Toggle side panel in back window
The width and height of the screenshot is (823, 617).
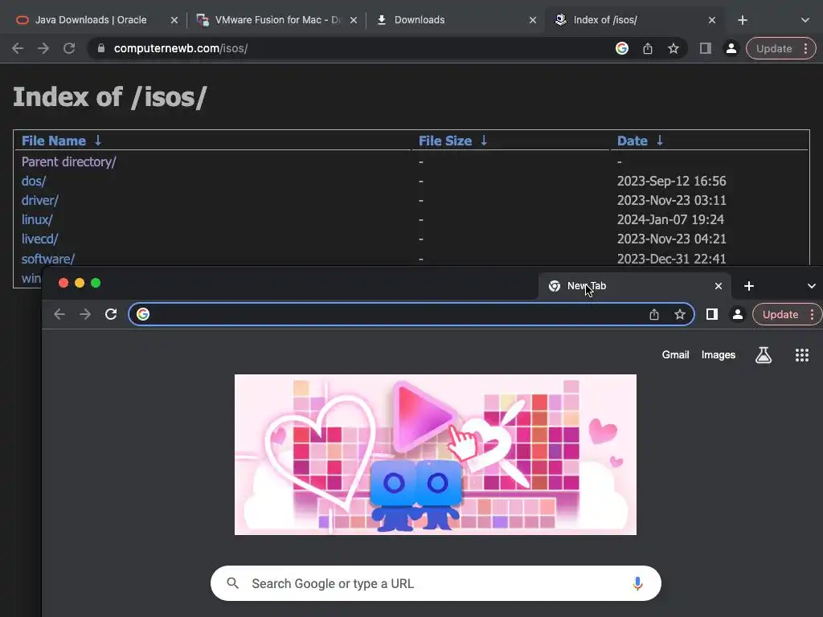pos(706,48)
